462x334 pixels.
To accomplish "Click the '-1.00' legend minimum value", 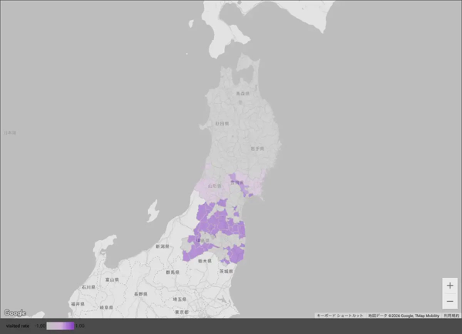I will (x=40, y=326).
